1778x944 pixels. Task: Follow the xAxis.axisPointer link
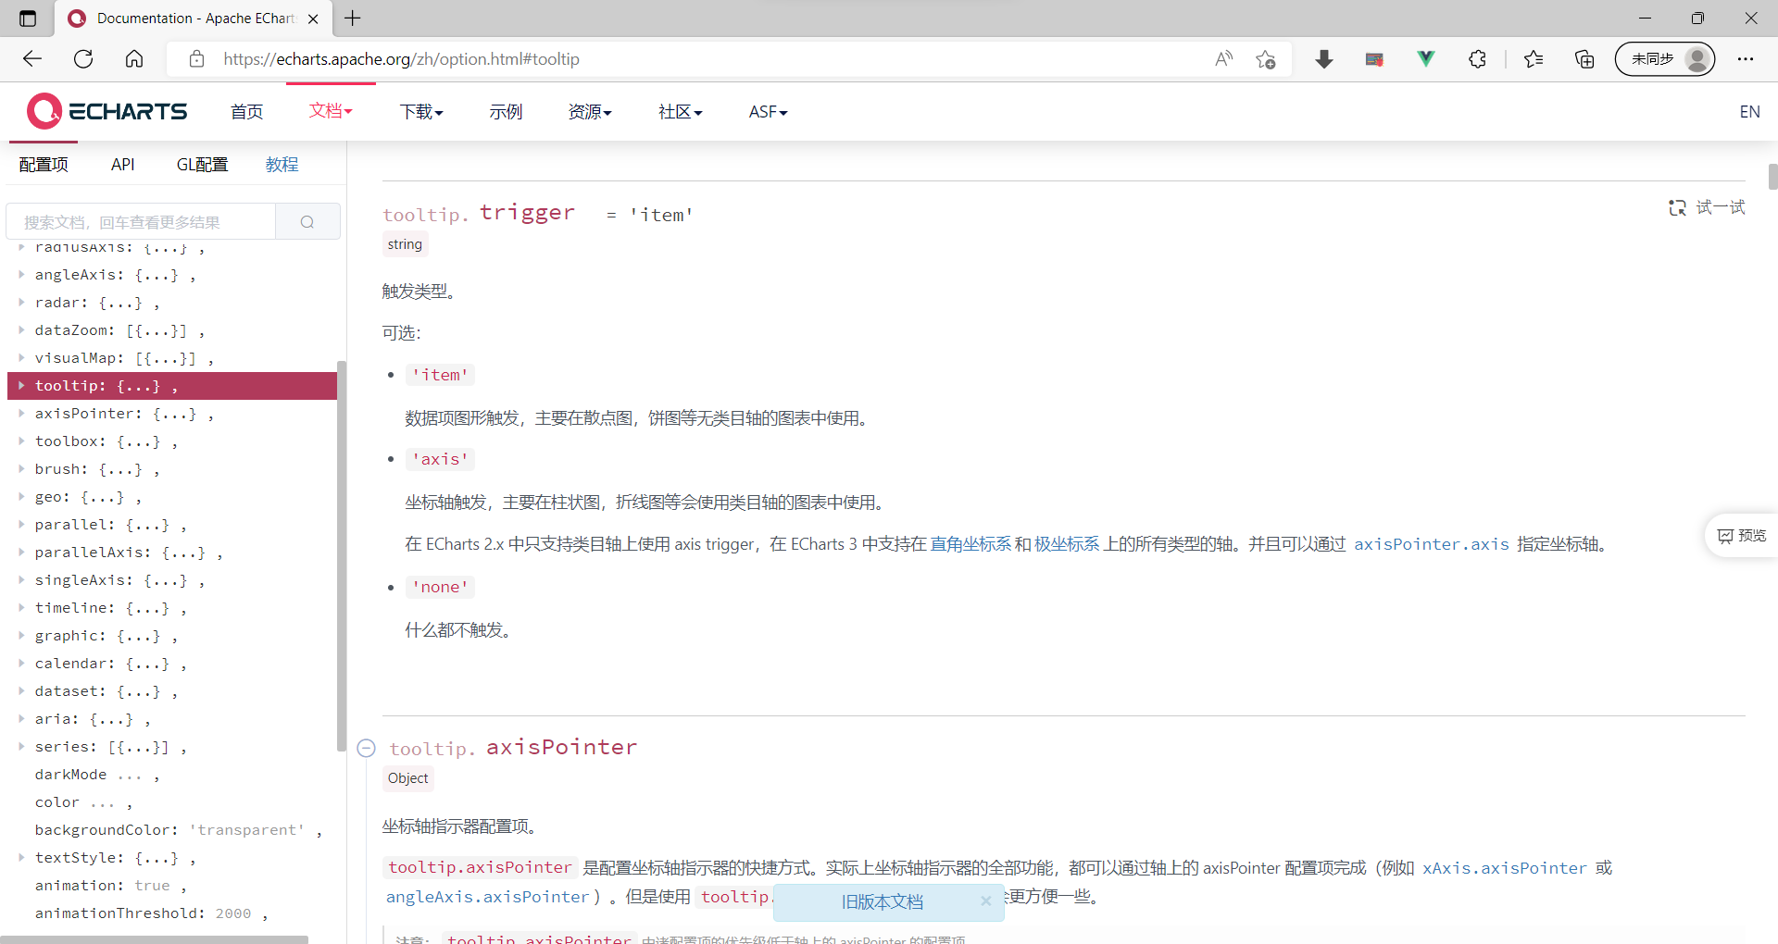click(1505, 868)
